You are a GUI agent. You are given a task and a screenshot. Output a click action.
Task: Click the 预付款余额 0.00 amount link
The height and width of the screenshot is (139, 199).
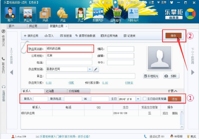[x=105, y=83]
